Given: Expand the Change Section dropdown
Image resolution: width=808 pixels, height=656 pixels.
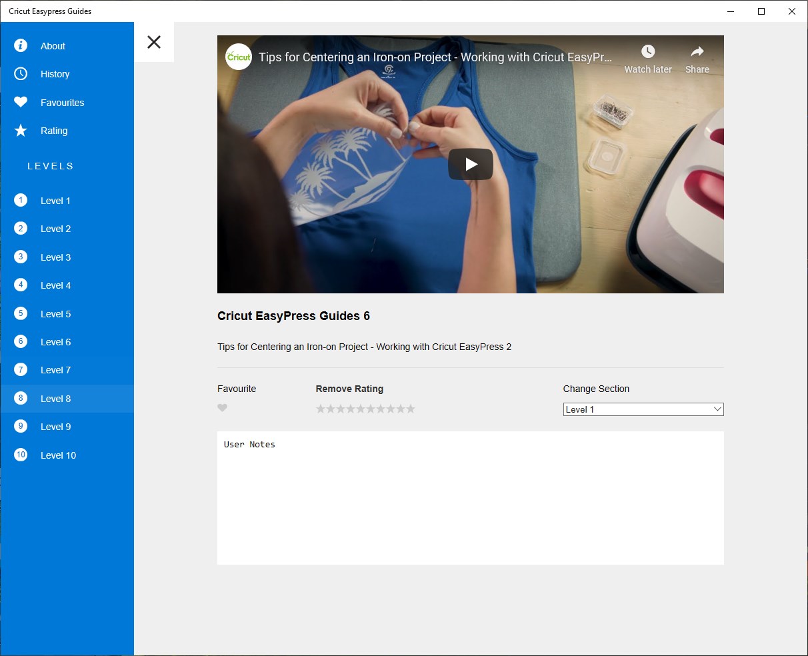Looking at the screenshot, I should [643, 409].
